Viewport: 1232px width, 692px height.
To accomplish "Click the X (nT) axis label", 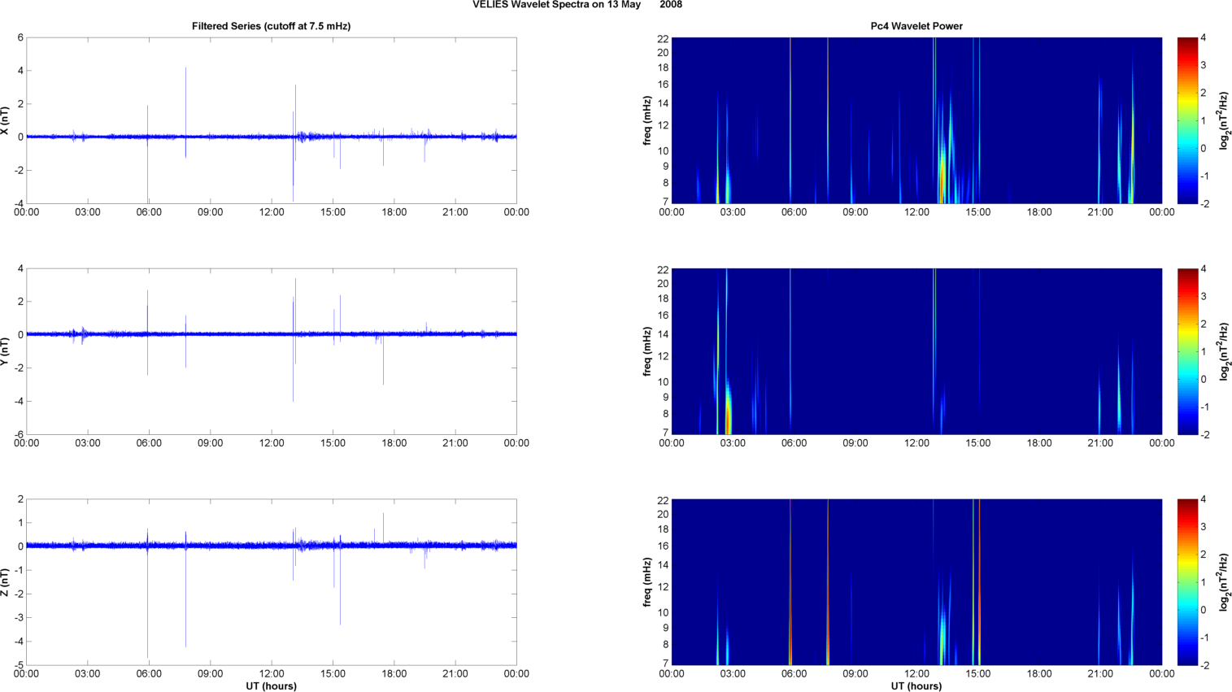I will click(6, 120).
